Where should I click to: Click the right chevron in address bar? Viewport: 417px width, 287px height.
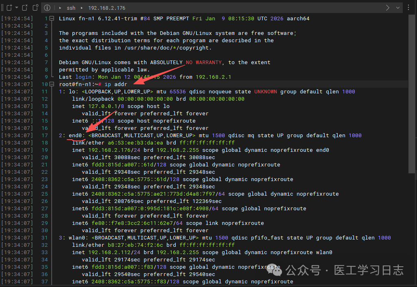point(388,8)
